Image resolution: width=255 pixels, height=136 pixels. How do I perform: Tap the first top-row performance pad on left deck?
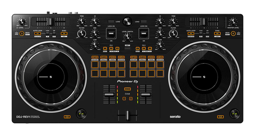click(x=95, y=65)
